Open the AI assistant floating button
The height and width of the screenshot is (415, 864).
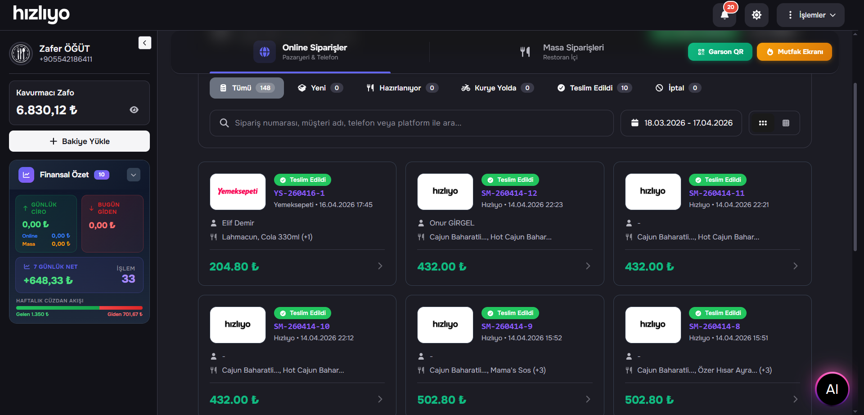(x=832, y=389)
